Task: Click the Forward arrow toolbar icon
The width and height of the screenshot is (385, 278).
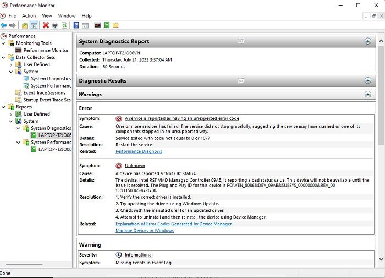Action: click(x=13, y=25)
